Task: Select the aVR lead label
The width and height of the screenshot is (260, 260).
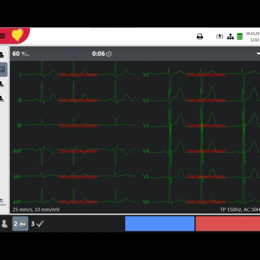Action: tap(17, 151)
